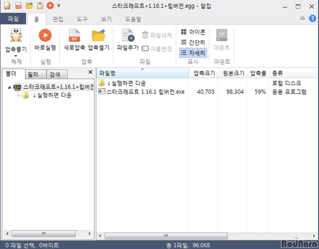The height and width of the screenshot is (249, 319).
Task: Click the 파일삭제 trash button
Action: click(x=157, y=35)
